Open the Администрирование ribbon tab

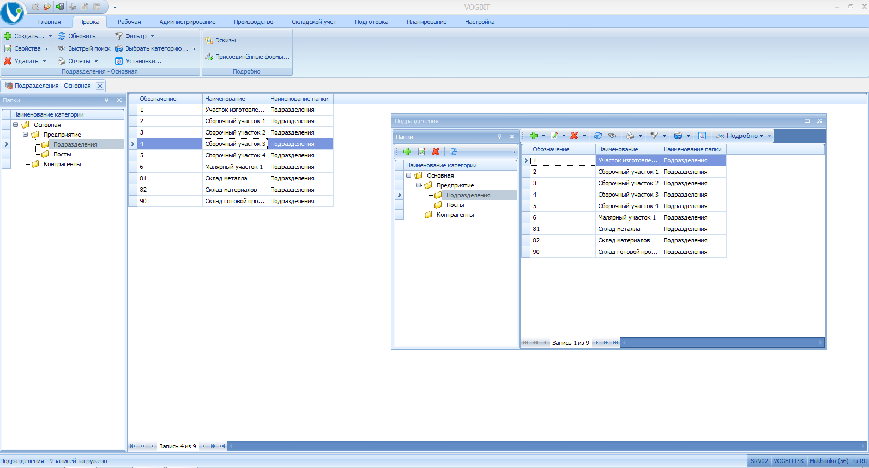tap(188, 22)
